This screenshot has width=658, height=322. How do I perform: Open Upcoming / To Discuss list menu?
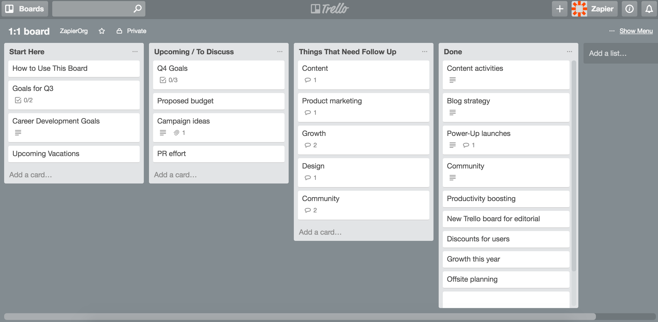pos(280,52)
